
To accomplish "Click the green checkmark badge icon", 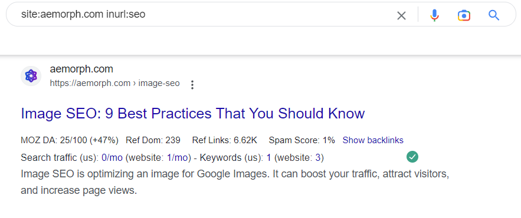I will pyautogui.click(x=412, y=157).
